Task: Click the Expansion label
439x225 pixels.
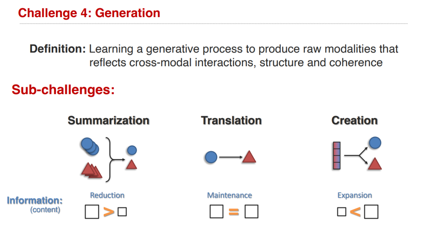Action: [x=355, y=195]
